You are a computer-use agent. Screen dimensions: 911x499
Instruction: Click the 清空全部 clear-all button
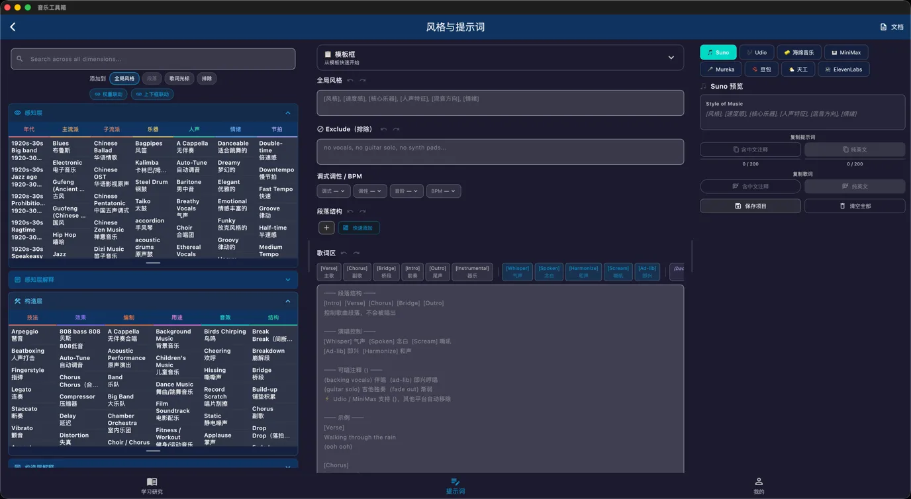(855, 206)
